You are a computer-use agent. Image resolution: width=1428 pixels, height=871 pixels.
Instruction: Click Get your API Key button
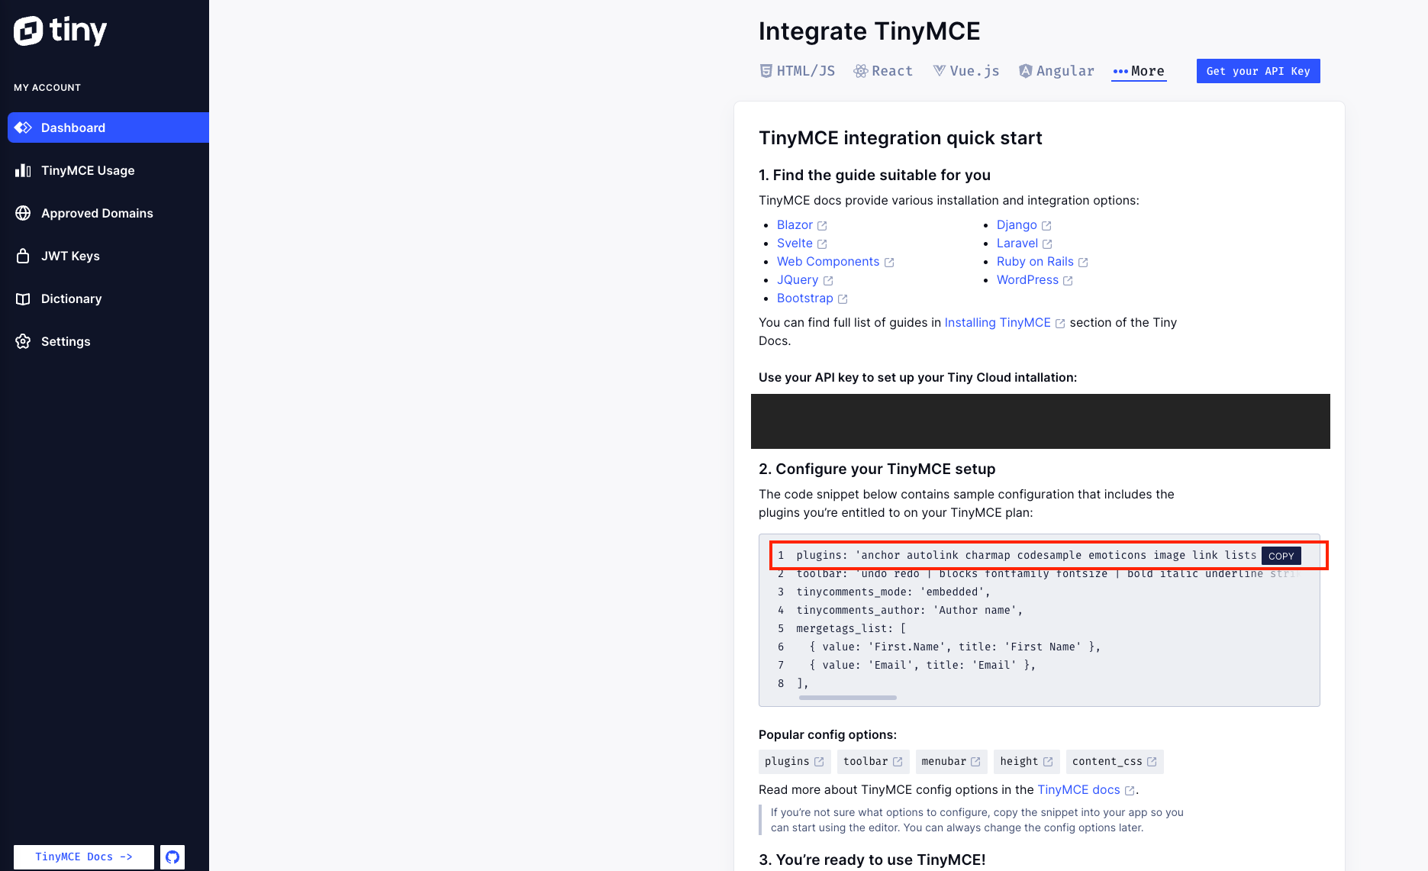1258,71
